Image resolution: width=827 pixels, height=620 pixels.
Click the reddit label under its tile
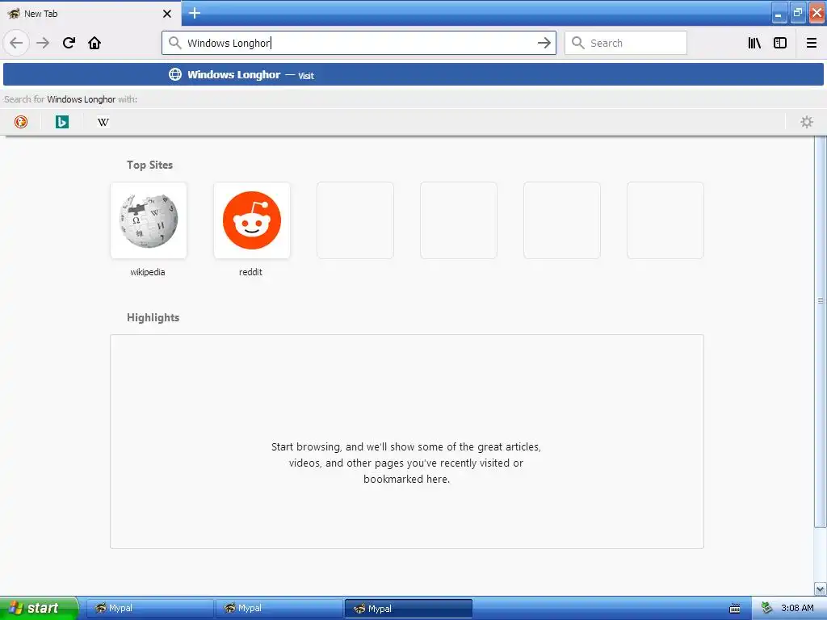coord(250,272)
